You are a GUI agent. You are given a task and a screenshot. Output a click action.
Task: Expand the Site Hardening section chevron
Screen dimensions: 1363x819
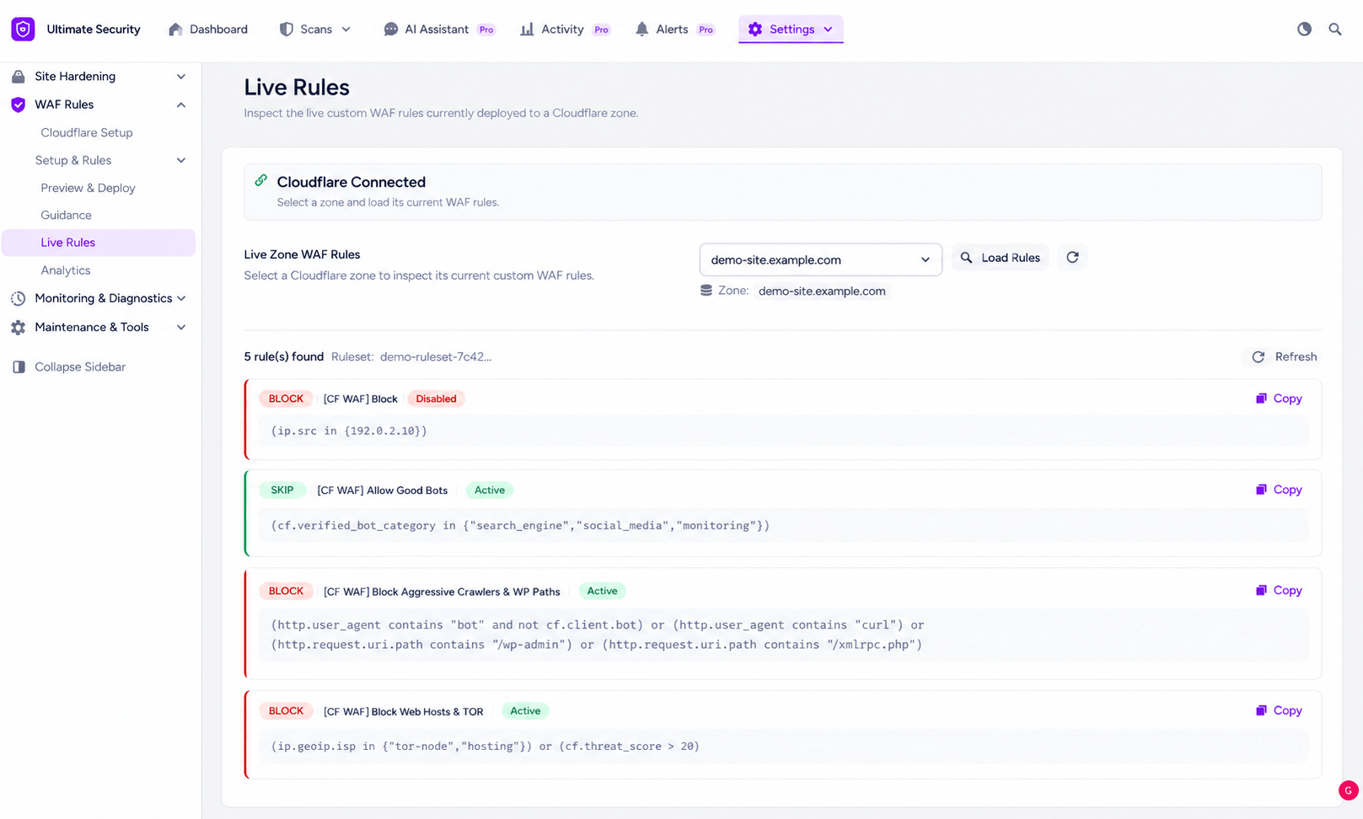(181, 77)
